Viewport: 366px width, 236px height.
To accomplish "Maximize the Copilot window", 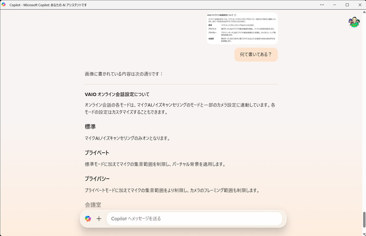I will coord(347,5).
